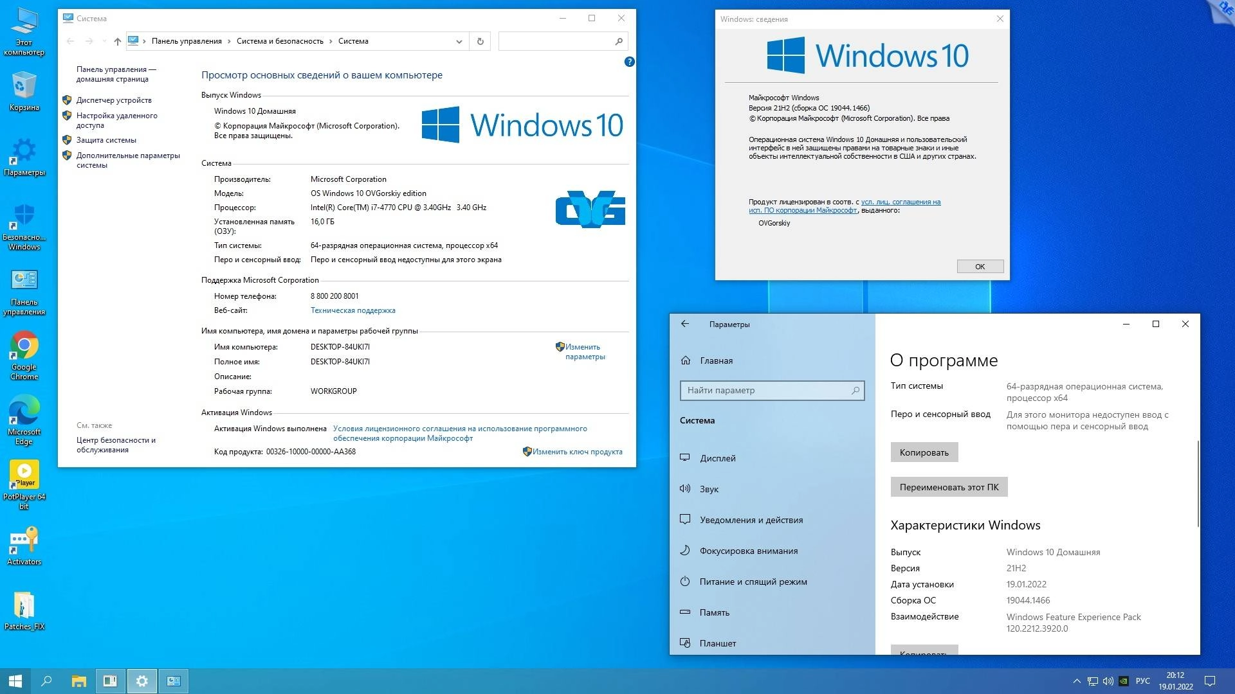
Task: Click the NVIDIA icon in system tray
Action: click(1124, 681)
